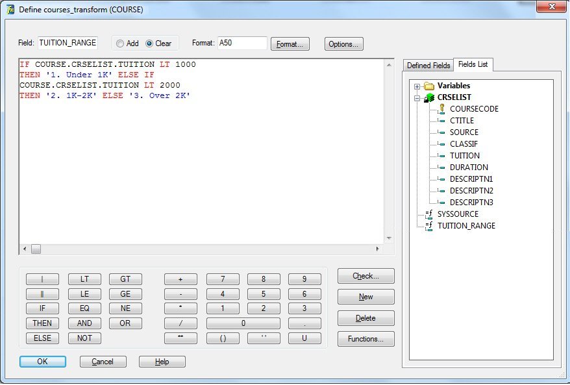The width and height of the screenshot is (570, 385).
Task: Select the Clear radio button
Action: pos(149,43)
